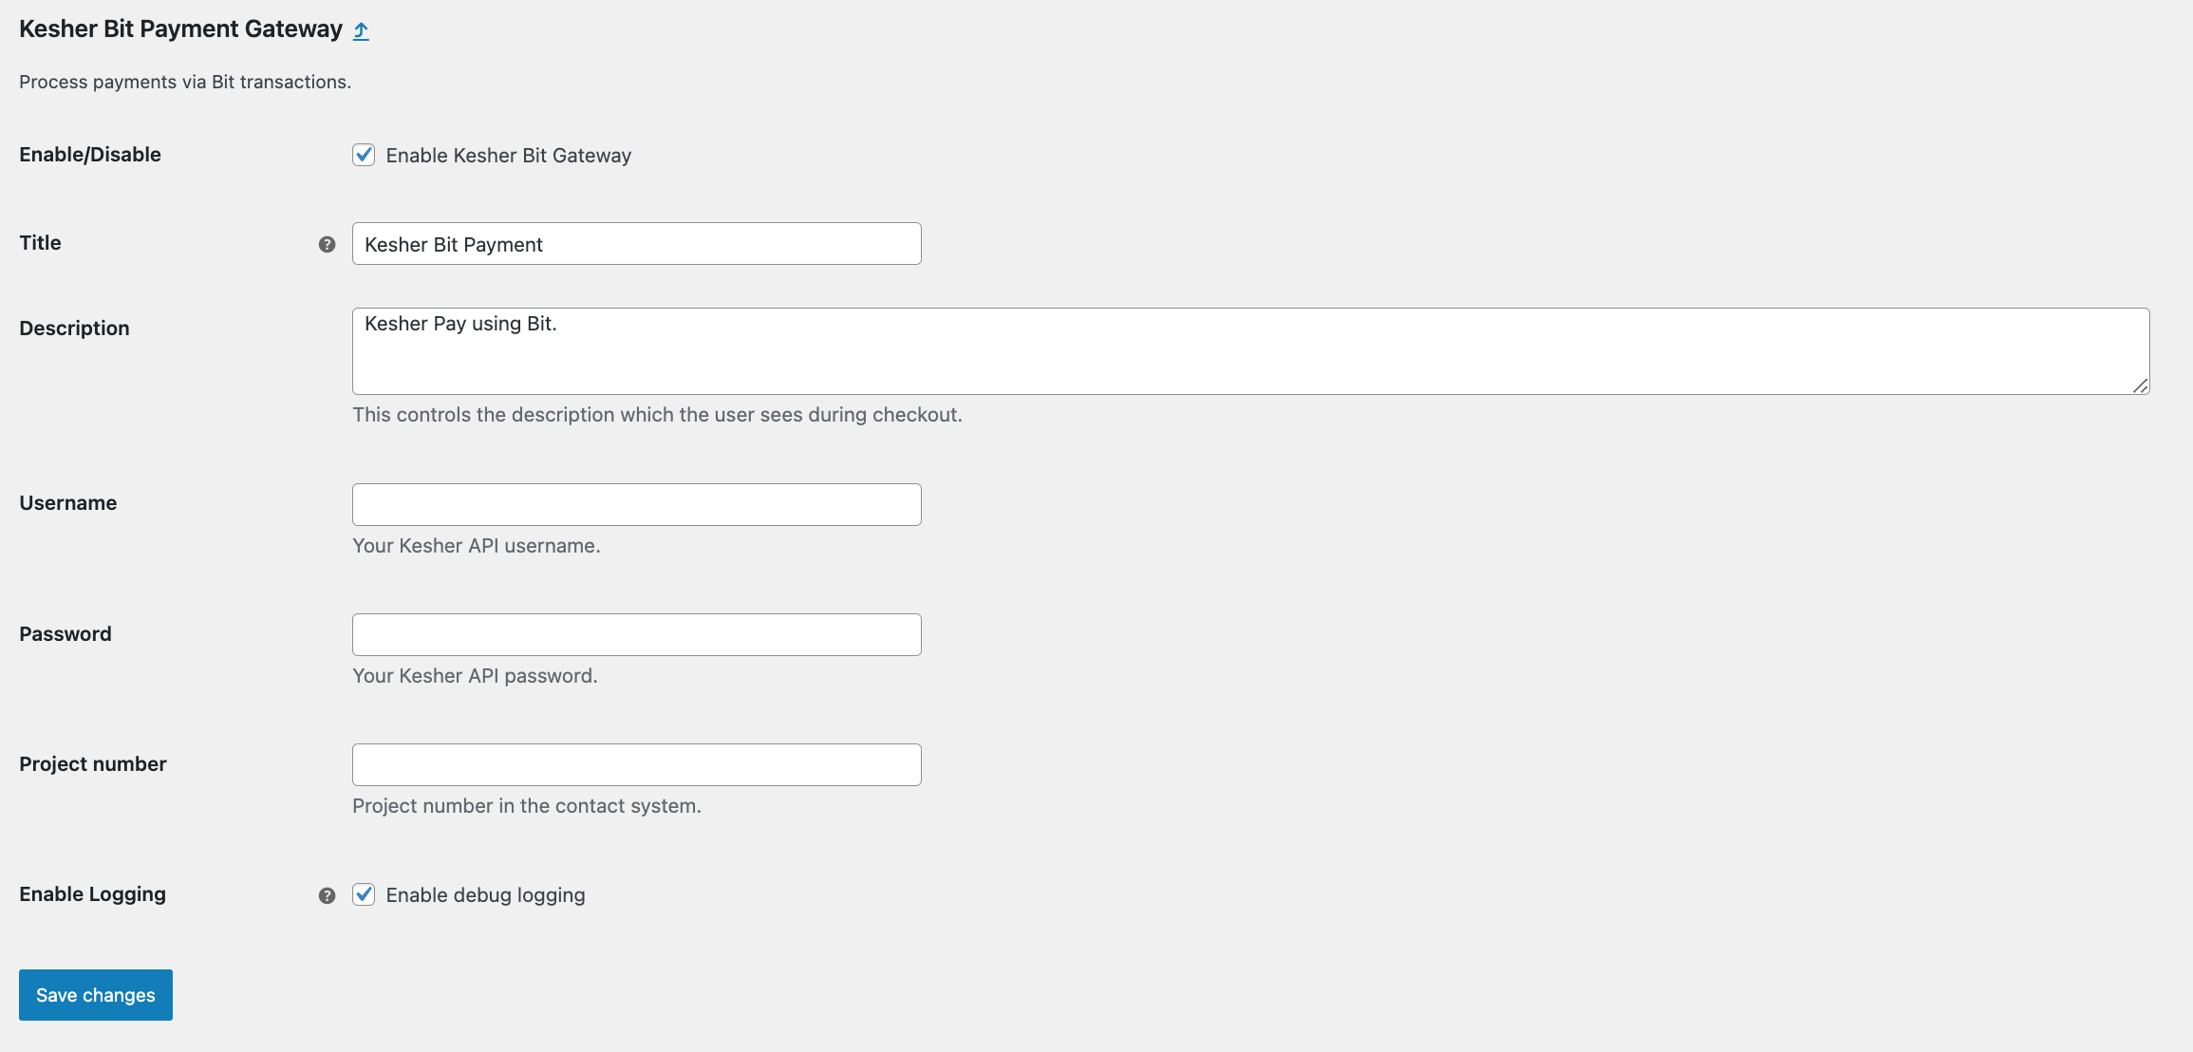
Task: Toggle the Enable Kesher Bit Gateway checkbox
Action: 364,155
